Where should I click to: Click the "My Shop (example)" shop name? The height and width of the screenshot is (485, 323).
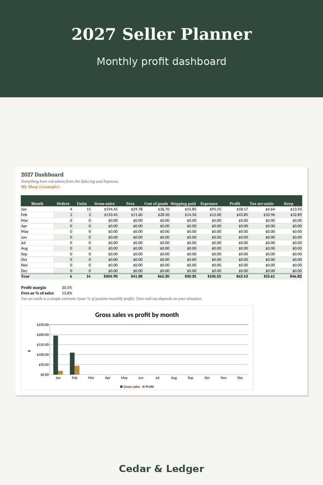point(40,187)
